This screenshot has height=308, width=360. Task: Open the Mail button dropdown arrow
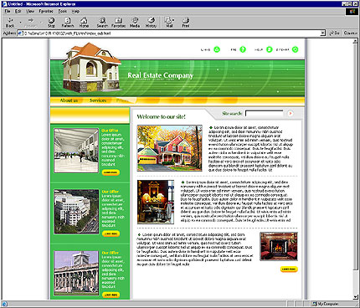[173, 20]
